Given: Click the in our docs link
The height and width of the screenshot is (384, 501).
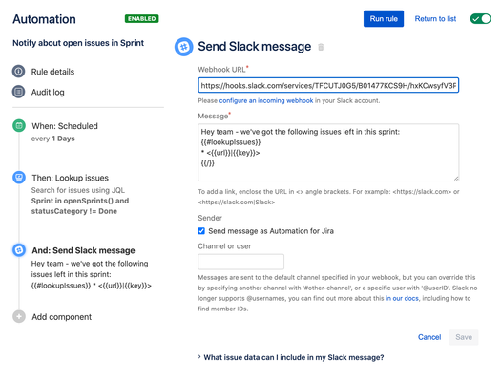Looking at the screenshot, I should click(x=402, y=298).
